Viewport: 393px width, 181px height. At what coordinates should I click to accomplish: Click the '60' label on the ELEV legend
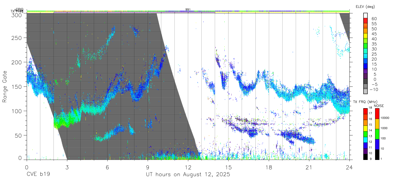tap(373, 19)
